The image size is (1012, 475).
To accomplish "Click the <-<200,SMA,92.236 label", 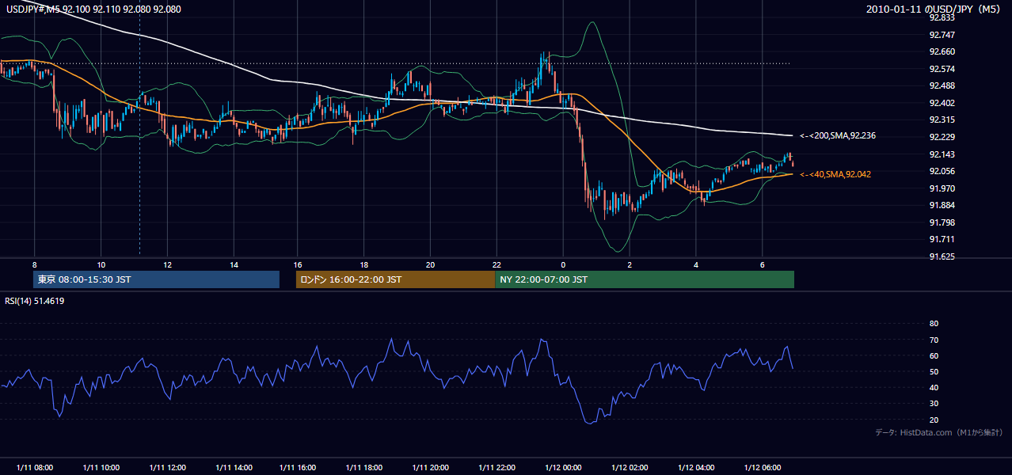I will click(838, 136).
